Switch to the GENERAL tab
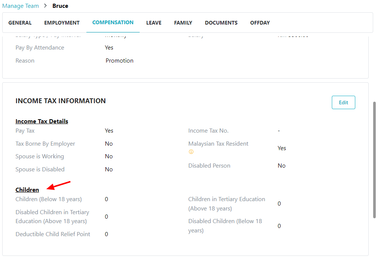The image size is (378, 257). 20,23
